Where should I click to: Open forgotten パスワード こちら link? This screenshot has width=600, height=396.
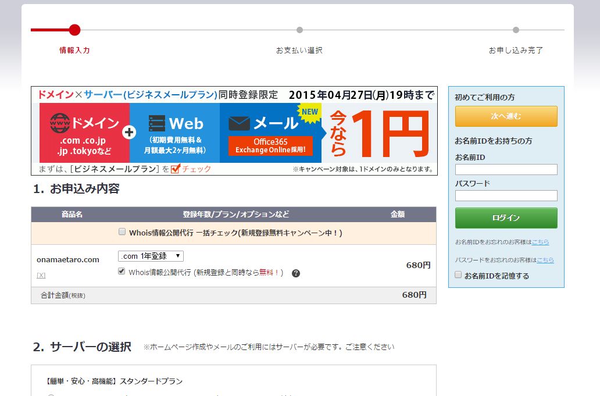click(545, 260)
